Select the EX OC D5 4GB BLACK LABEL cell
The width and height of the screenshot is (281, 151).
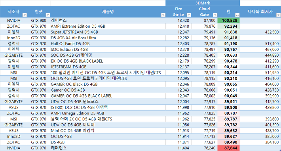click(108, 61)
